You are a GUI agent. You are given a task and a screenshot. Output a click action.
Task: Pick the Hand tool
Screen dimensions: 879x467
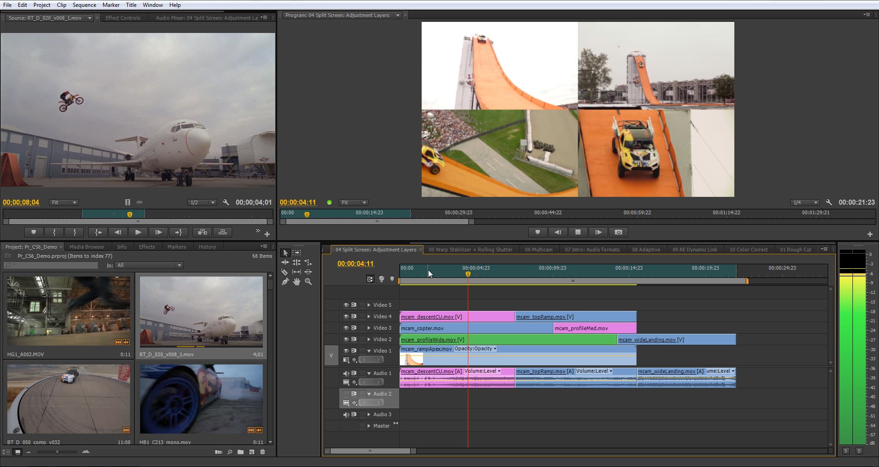pyautogui.click(x=297, y=282)
